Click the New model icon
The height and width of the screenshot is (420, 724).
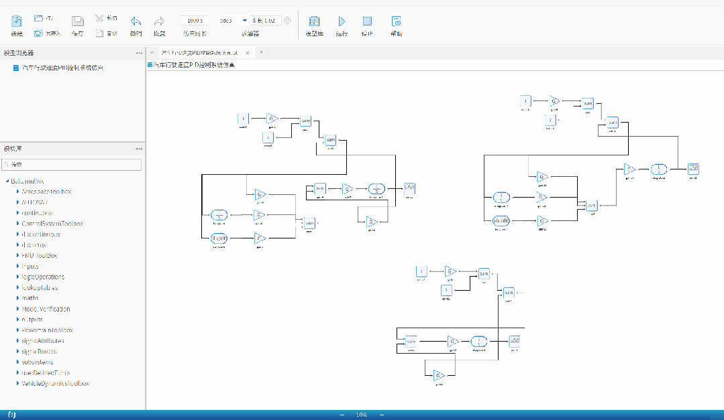[17, 21]
